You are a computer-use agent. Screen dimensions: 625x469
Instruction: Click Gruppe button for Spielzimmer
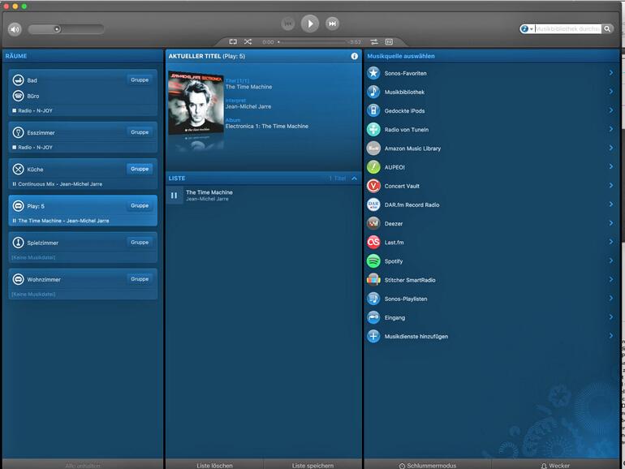coord(140,242)
